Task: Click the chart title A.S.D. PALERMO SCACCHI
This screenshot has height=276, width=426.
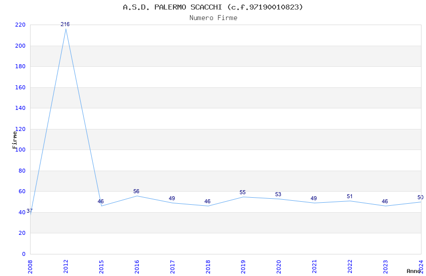Action: click(x=213, y=7)
